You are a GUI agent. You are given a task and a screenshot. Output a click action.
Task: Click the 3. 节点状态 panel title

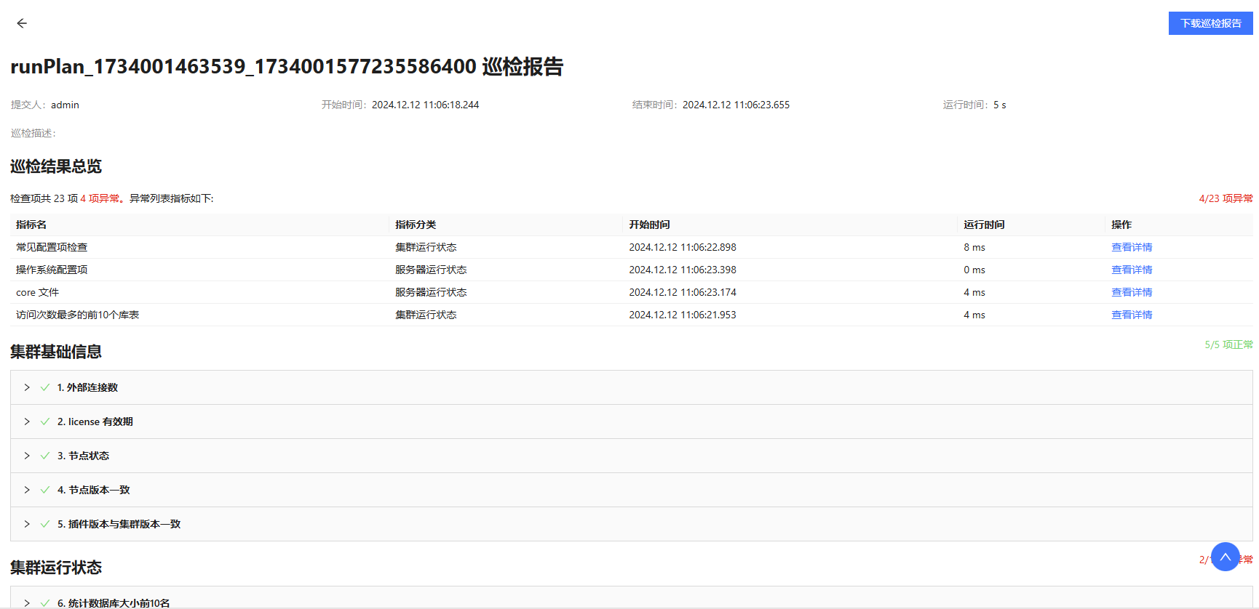(x=83, y=456)
